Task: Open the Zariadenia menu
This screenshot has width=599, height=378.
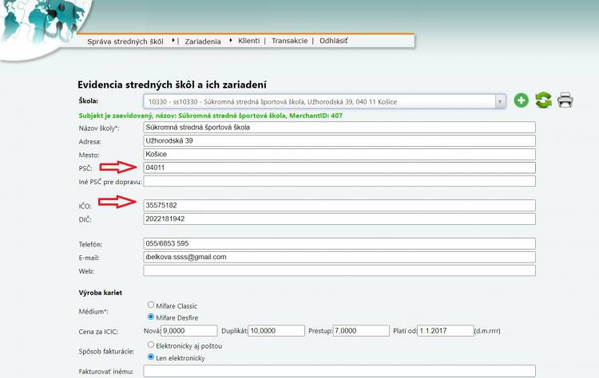Action: click(202, 41)
